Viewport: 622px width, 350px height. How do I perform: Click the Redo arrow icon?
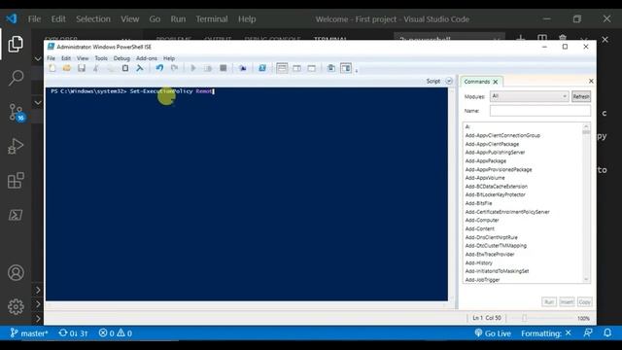pos(174,68)
